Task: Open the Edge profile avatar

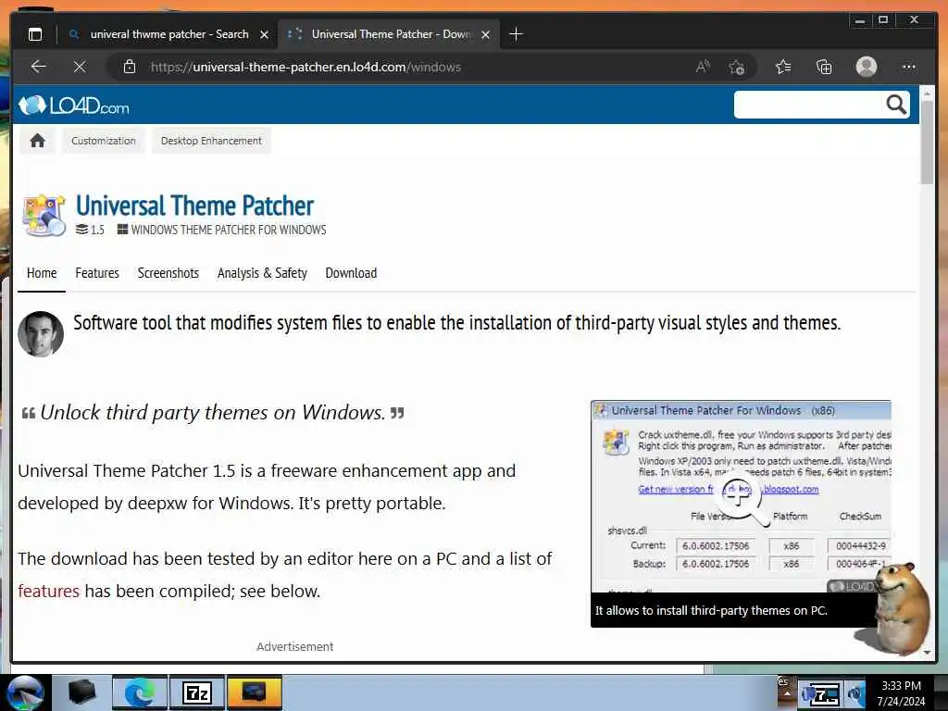Action: 867,67
